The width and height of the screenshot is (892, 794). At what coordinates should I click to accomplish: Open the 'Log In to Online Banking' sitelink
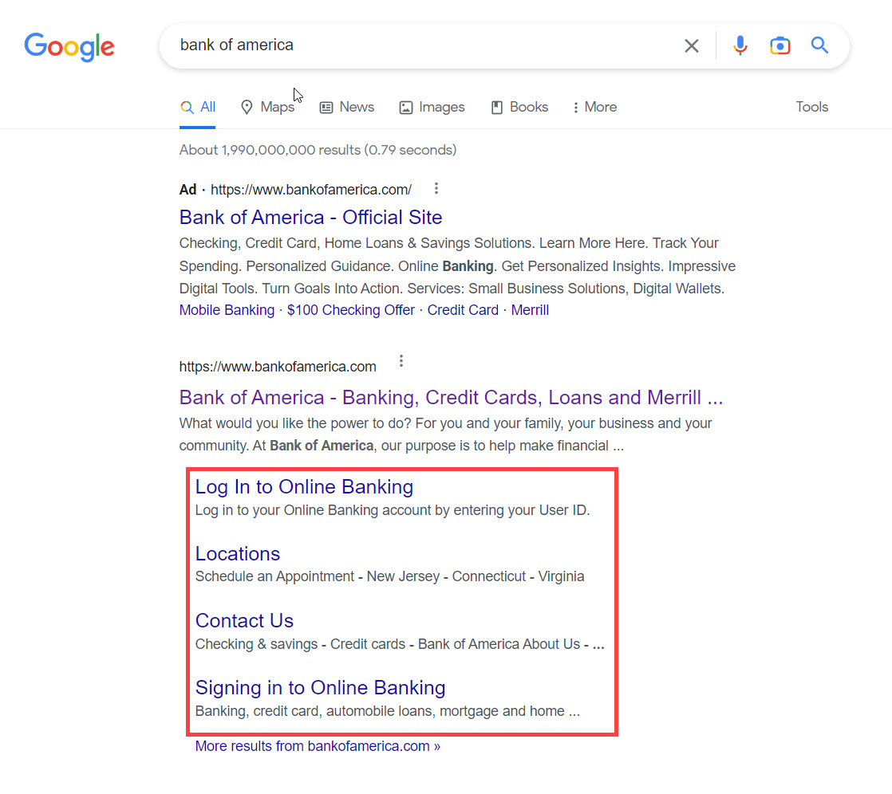point(304,486)
